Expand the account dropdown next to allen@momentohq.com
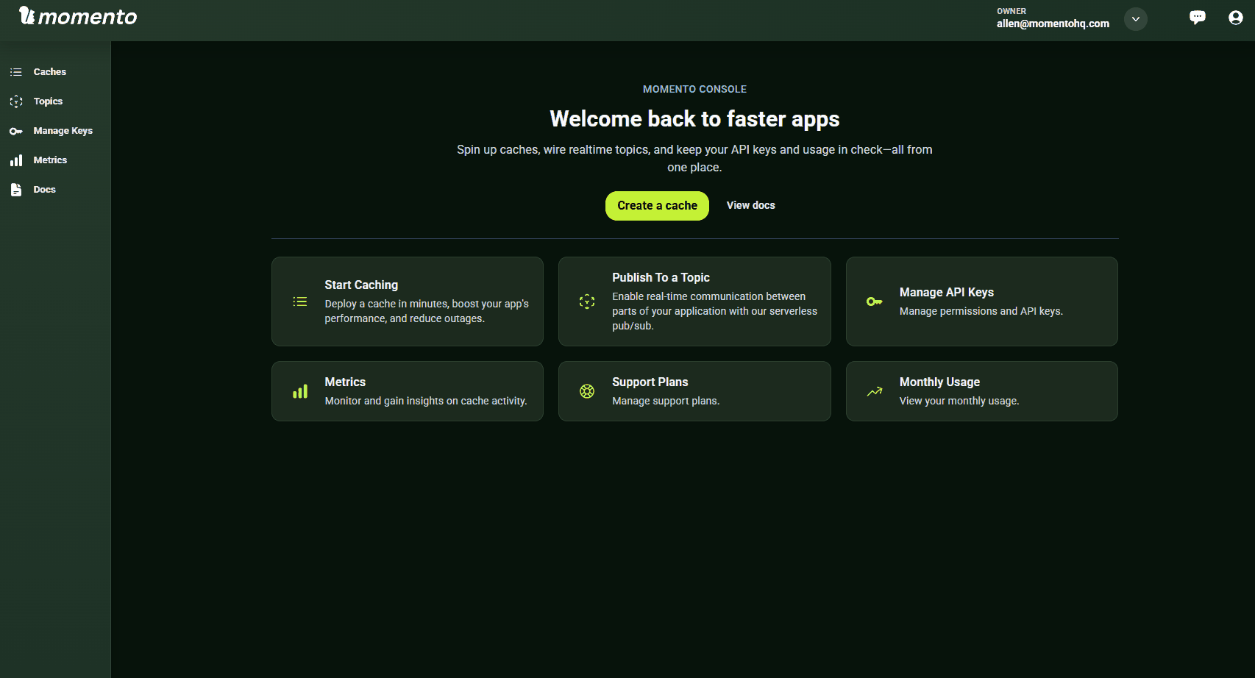This screenshot has height=678, width=1255. 1135,19
